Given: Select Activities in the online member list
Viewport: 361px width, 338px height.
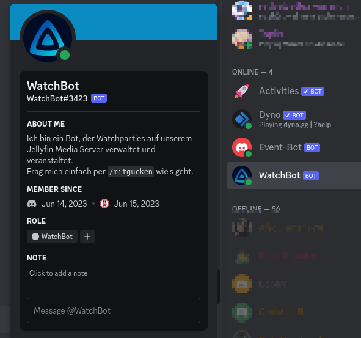Looking at the screenshot, I should point(294,91).
